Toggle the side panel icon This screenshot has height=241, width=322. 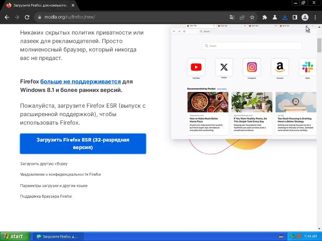tap(295, 17)
